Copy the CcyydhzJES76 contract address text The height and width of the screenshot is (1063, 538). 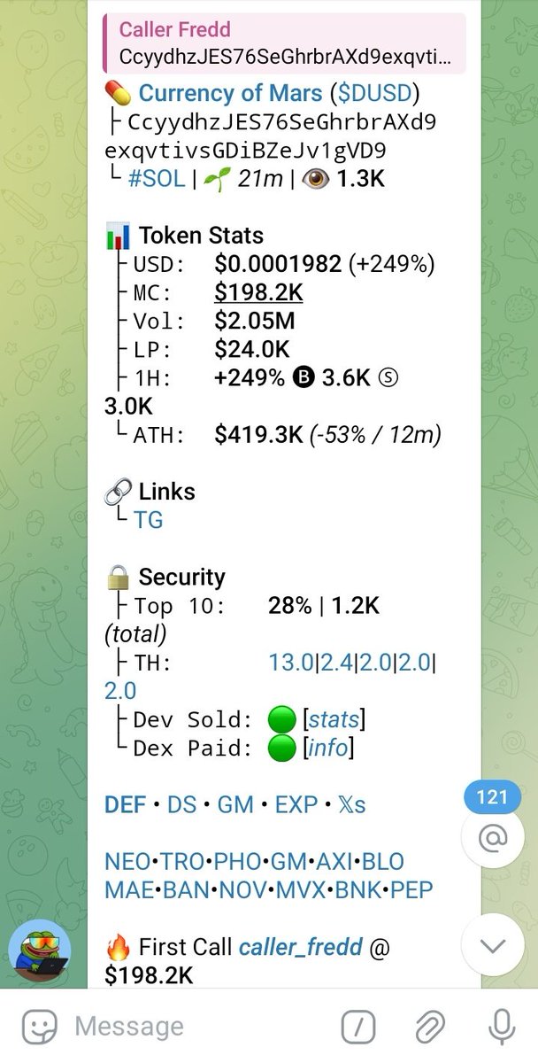tap(274, 136)
